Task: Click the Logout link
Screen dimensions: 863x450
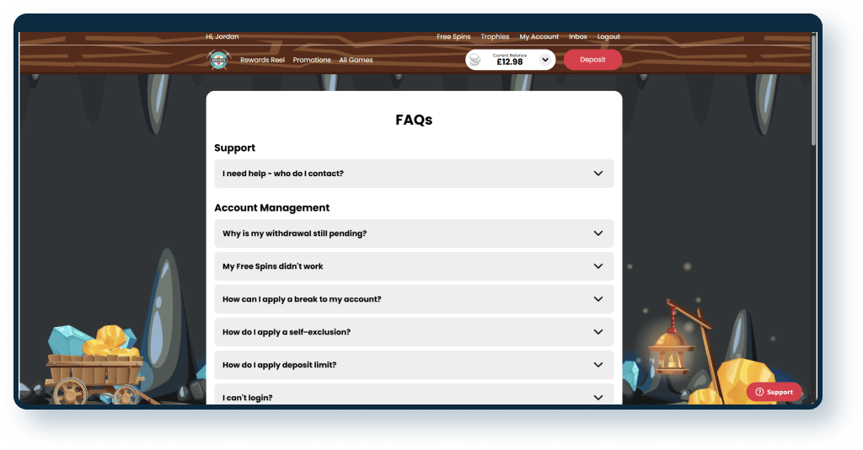Action: click(x=608, y=37)
